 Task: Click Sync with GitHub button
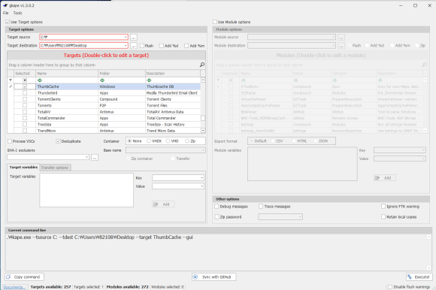(x=213, y=277)
